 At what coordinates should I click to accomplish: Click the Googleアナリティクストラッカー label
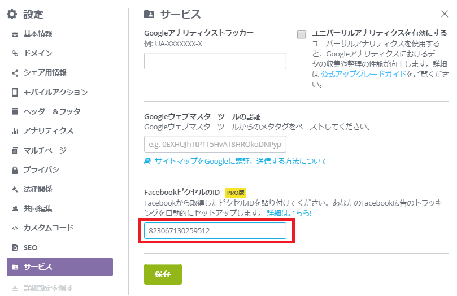[x=199, y=33]
